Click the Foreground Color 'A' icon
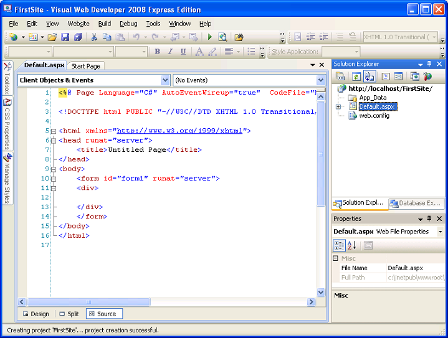 coord(199,52)
